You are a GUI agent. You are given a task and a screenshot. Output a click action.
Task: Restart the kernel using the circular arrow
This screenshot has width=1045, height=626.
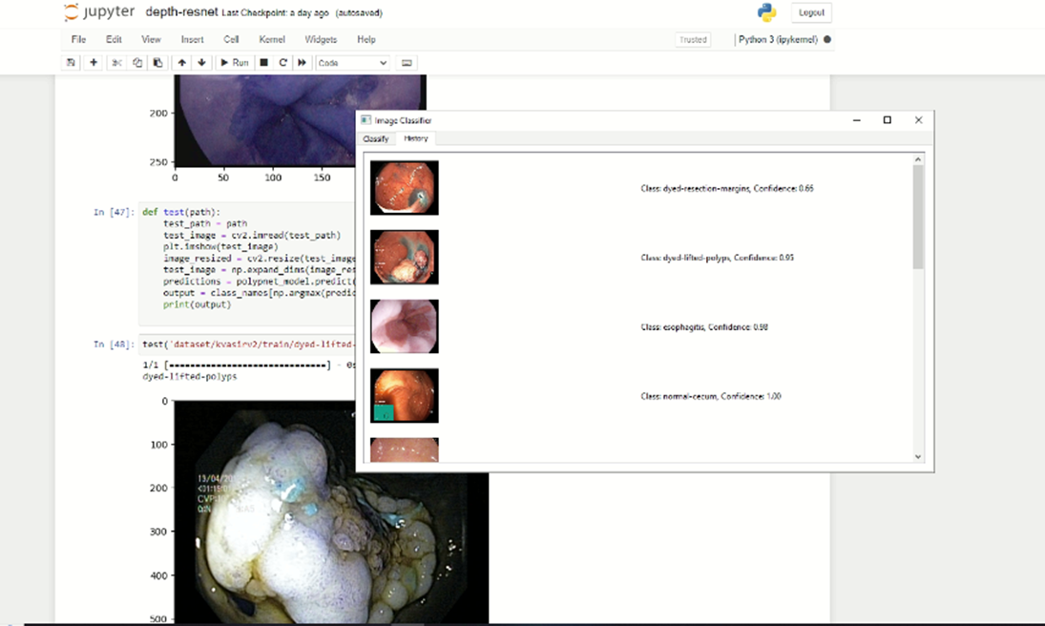coord(283,63)
